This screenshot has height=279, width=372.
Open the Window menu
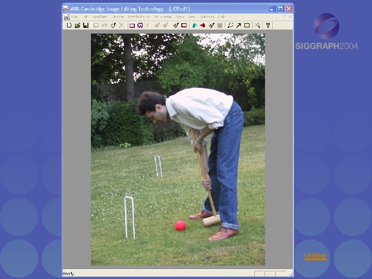click(207, 17)
